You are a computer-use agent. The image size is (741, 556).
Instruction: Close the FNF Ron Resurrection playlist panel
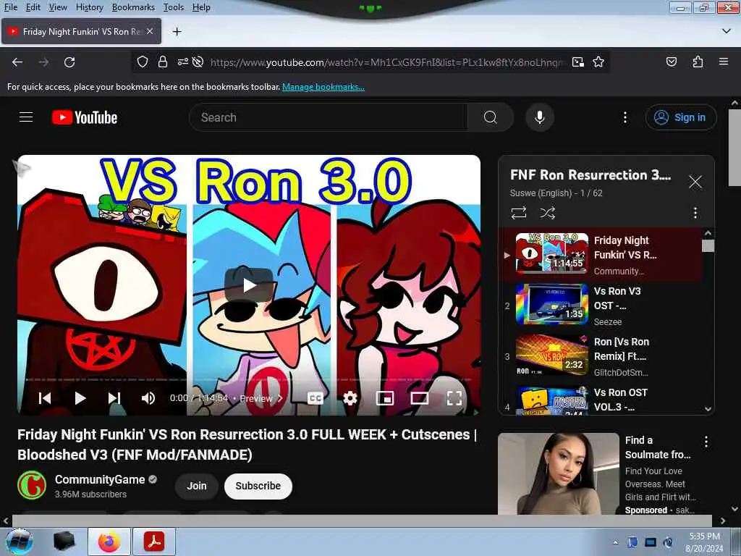[x=695, y=182]
